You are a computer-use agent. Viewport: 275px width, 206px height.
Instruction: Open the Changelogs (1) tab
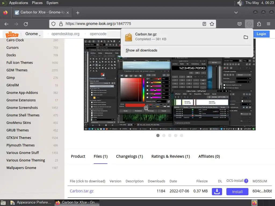point(129,156)
